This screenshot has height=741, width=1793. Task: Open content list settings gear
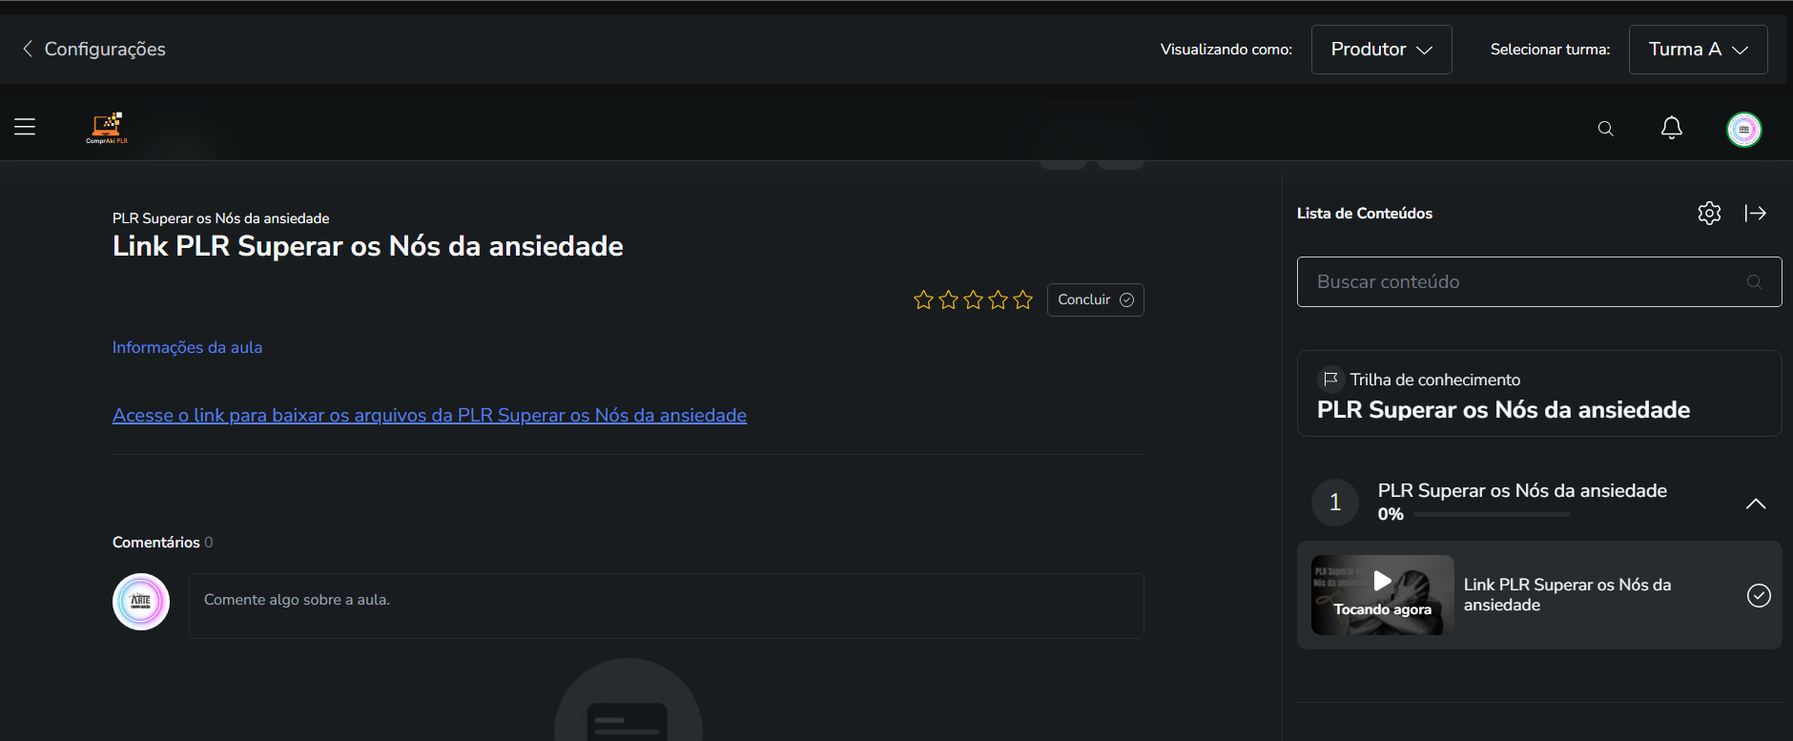(1709, 214)
